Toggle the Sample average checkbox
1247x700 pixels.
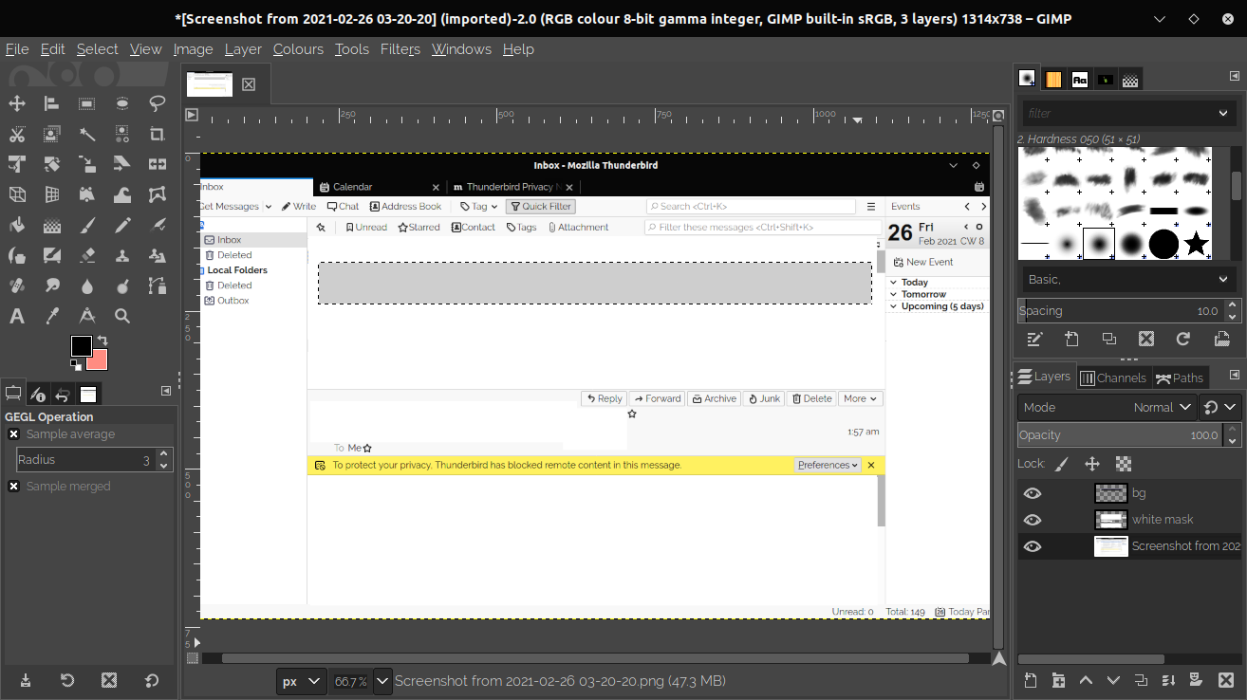tap(14, 434)
